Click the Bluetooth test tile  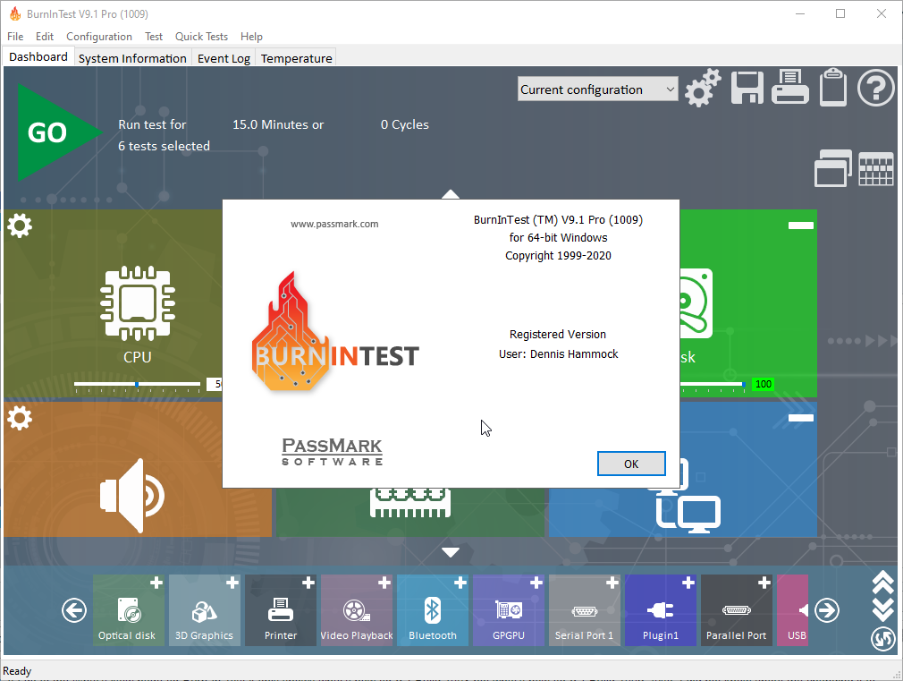coord(433,610)
